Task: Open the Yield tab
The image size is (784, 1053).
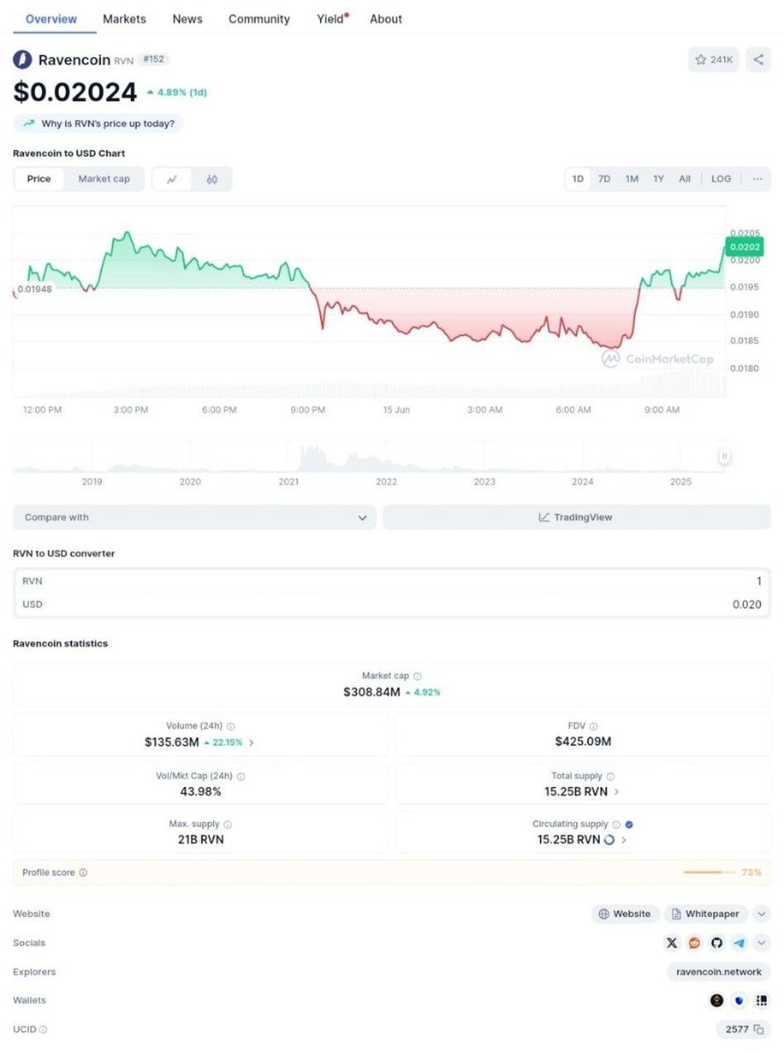Action: click(x=331, y=18)
